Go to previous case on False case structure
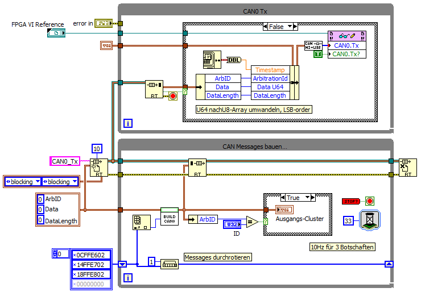 [265, 27]
